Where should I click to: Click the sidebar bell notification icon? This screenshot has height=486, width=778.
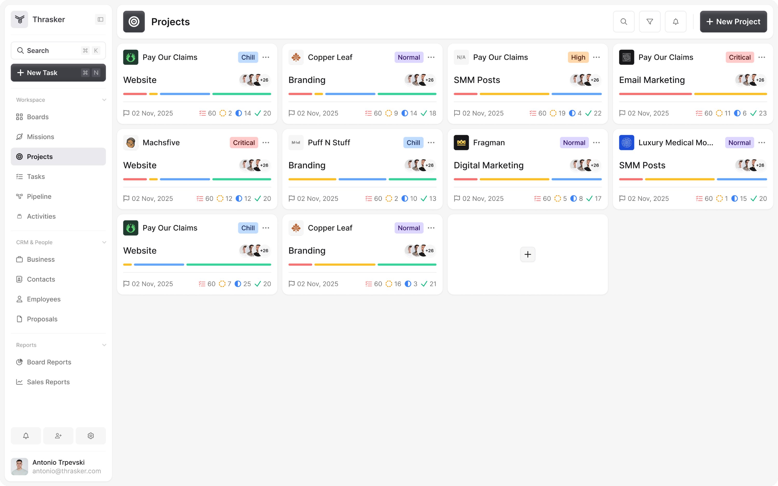tap(26, 435)
